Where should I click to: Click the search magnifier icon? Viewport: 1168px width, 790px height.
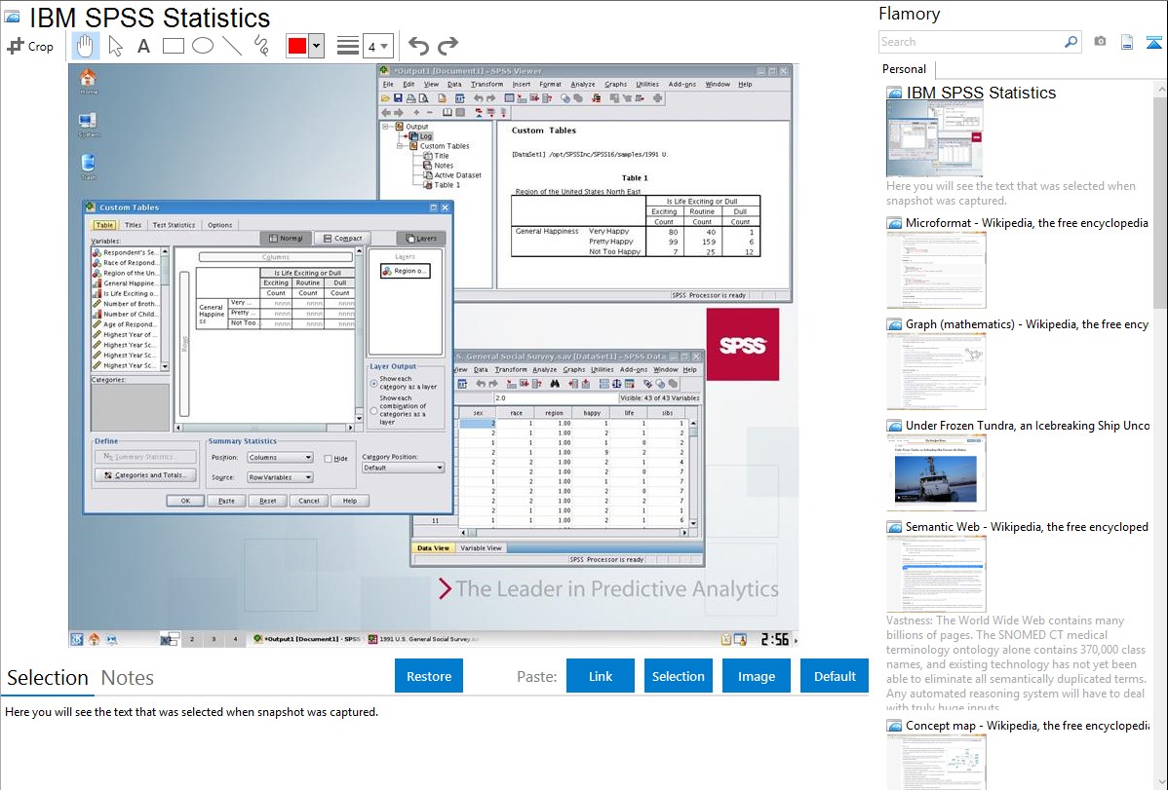pyautogui.click(x=1071, y=42)
